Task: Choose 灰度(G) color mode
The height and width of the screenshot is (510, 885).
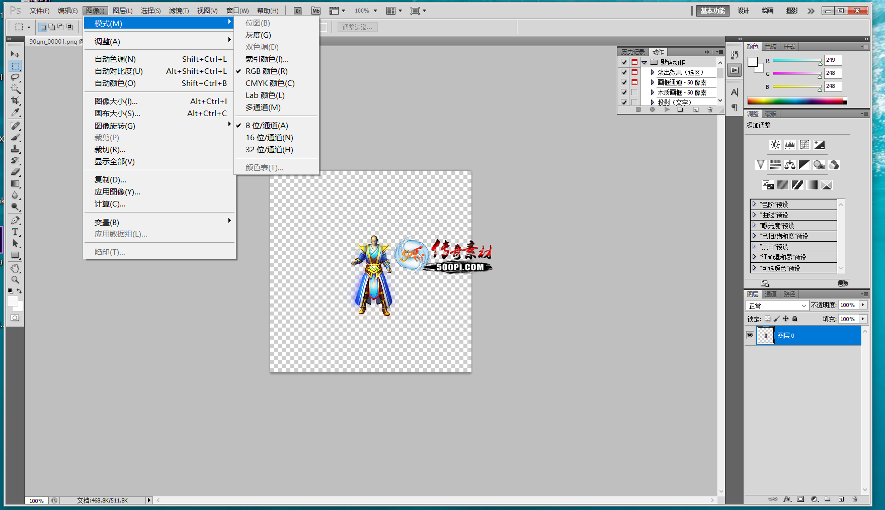Action: pos(258,35)
